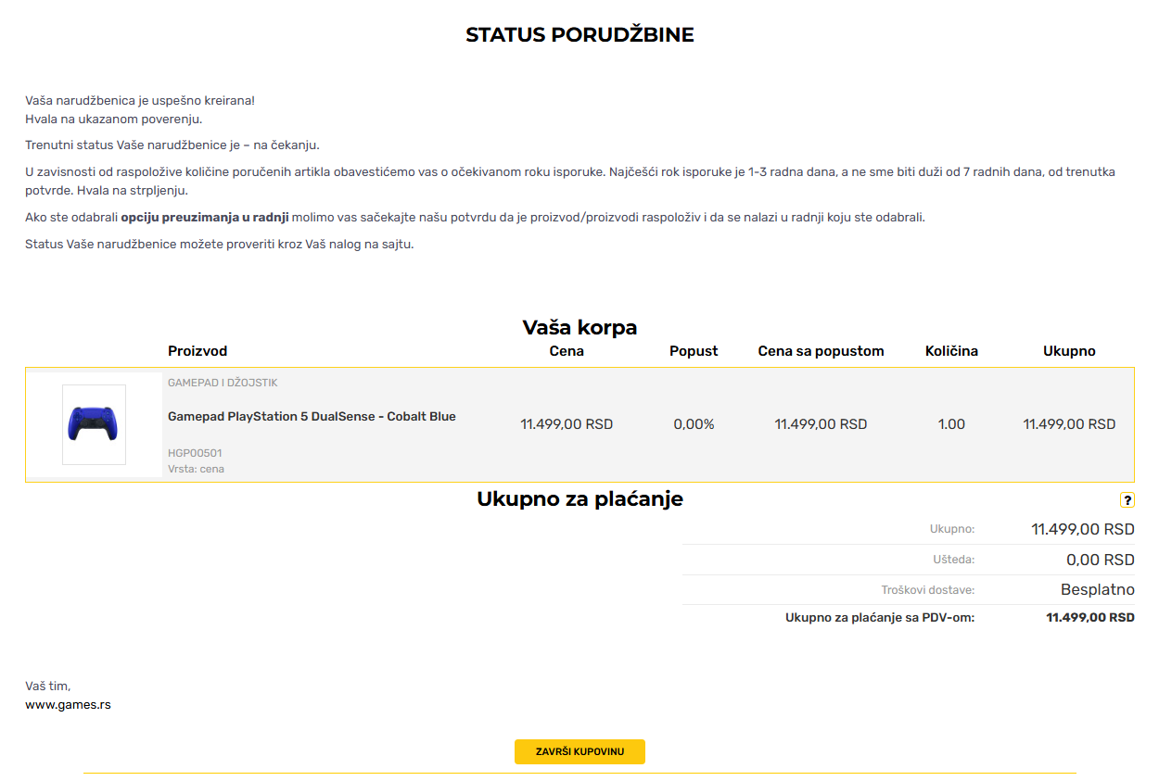Click the order status 'na čekanju' sentence
Image resolution: width=1159 pixels, height=781 pixels.
(x=172, y=145)
